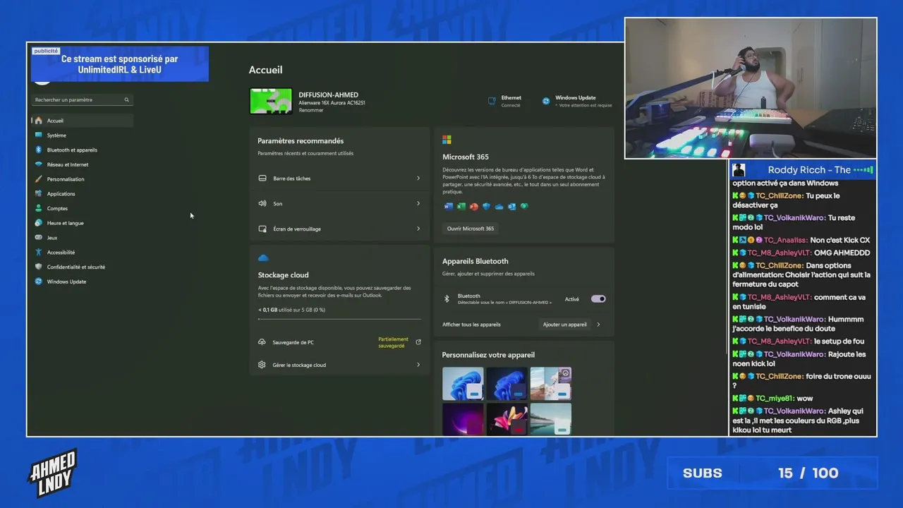The width and height of the screenshot is (903, 508).
Task: Click the cloud storage usage bar
Action: click(339, 319)
